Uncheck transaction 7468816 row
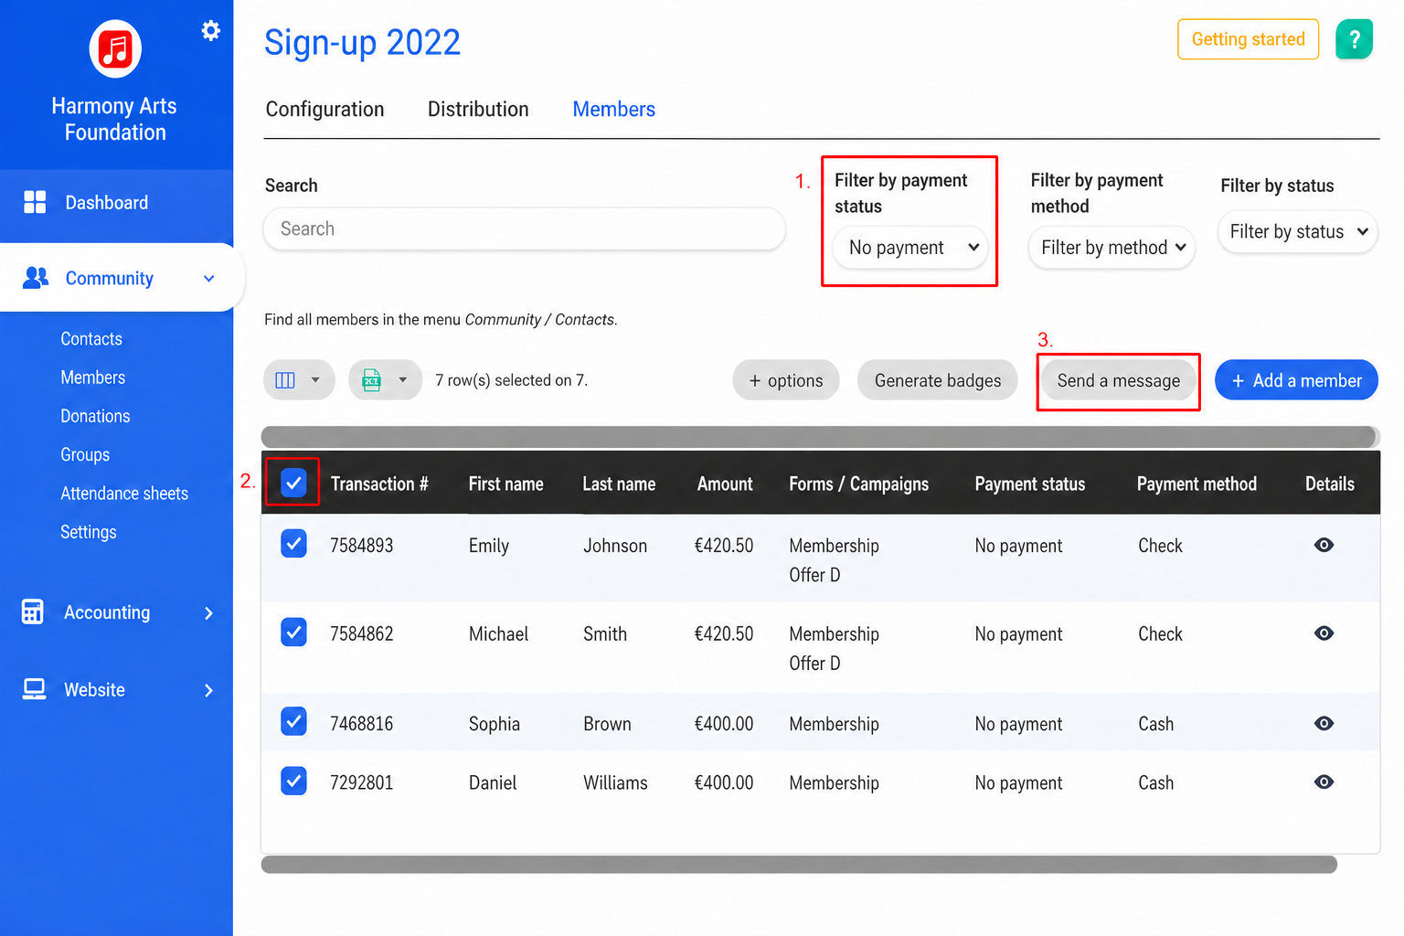Image resolution: width=1404 pixels, height=936 pixels. point(293,721)
